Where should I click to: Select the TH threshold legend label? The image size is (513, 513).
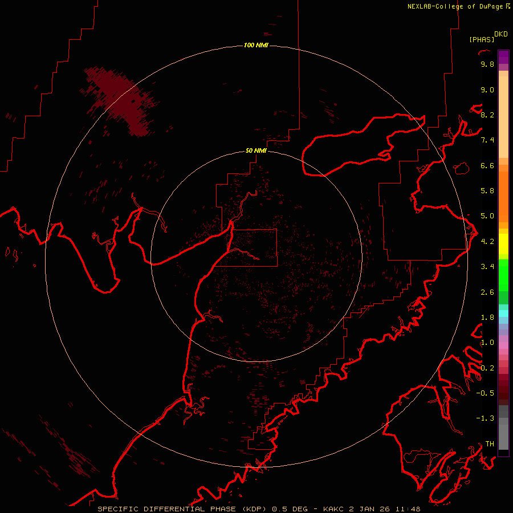point(490,443)
